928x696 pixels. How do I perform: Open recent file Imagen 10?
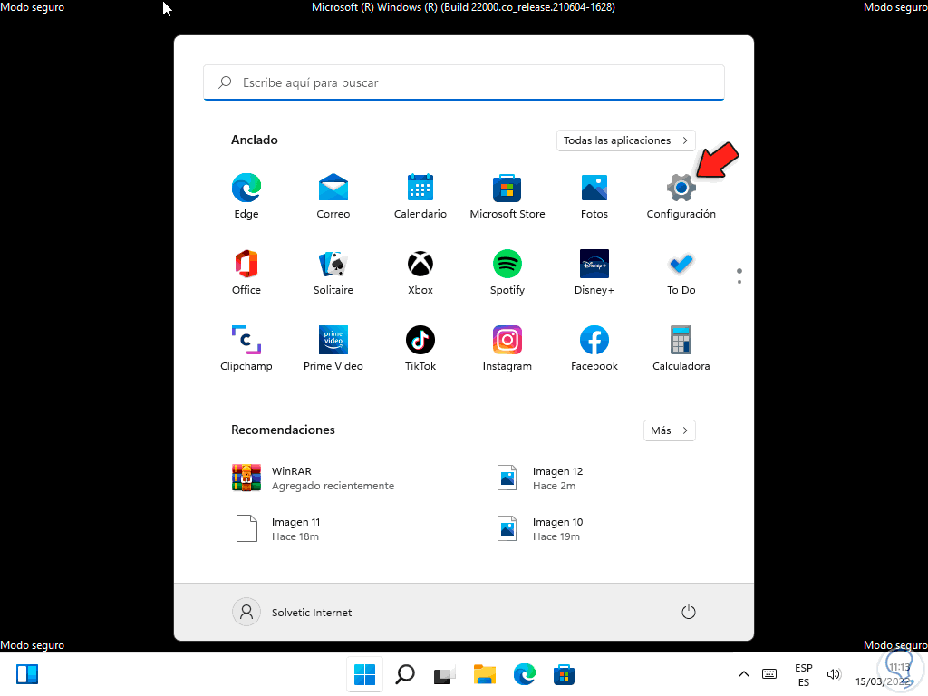pyautogui.click(x=540, y=529)
